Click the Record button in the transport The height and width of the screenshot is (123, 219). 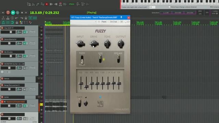8,13
